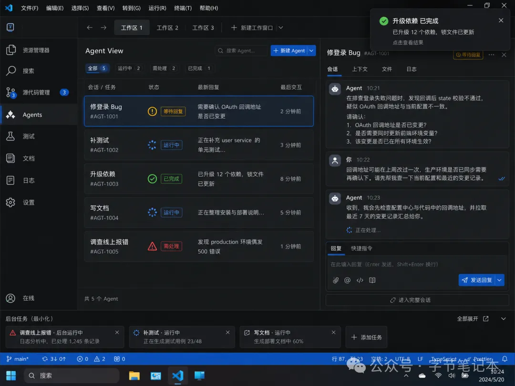Select the Agents sidebar icon
This screenshot has height=386, width=515.
[11, 114]
